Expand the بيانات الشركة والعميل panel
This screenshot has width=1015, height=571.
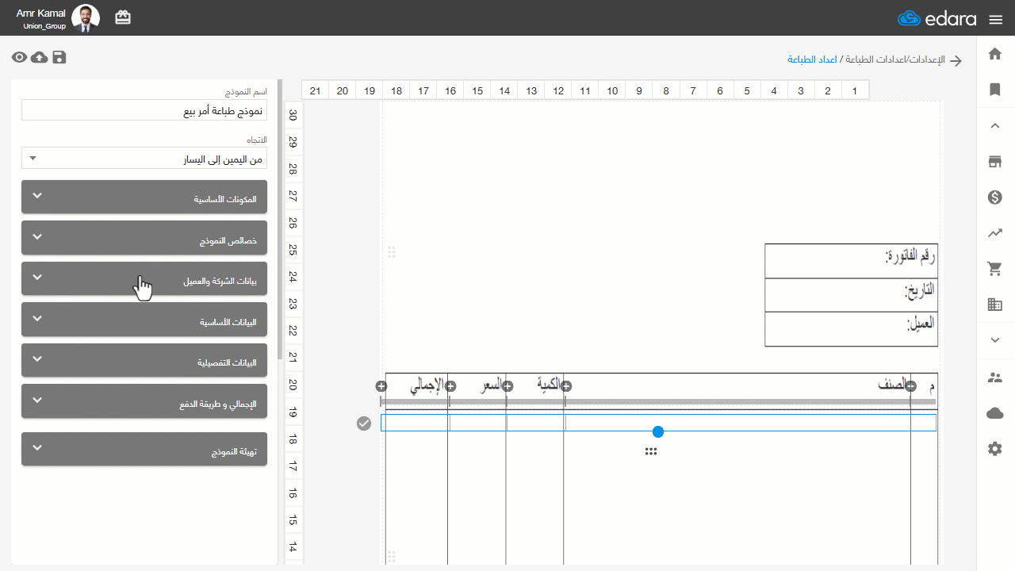[144, 278]
